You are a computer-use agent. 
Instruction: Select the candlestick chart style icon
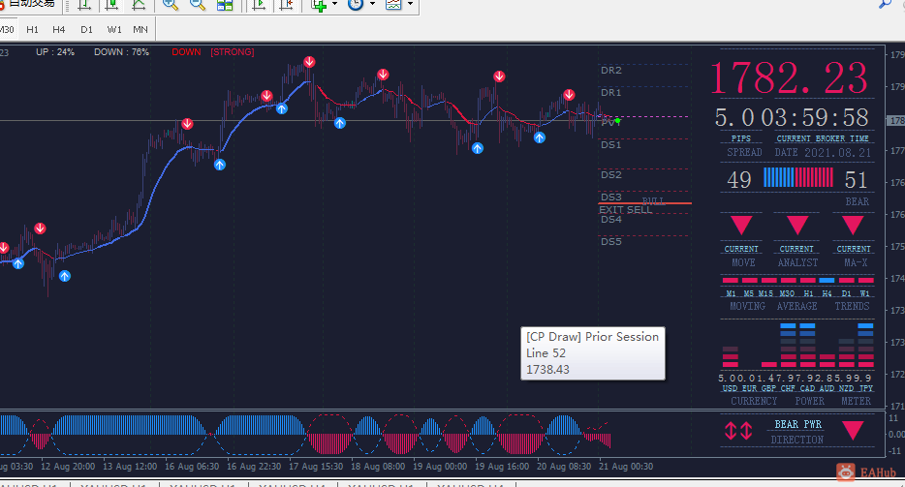pos(111,5)
